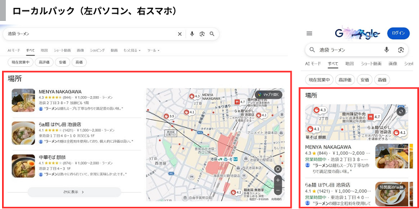Click the Google doodle logo

(358, 33)
